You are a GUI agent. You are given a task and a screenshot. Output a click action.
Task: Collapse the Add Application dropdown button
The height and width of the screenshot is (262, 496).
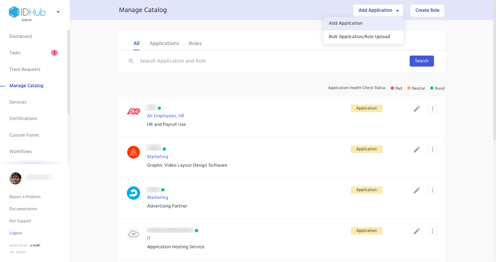pos(378,11)
